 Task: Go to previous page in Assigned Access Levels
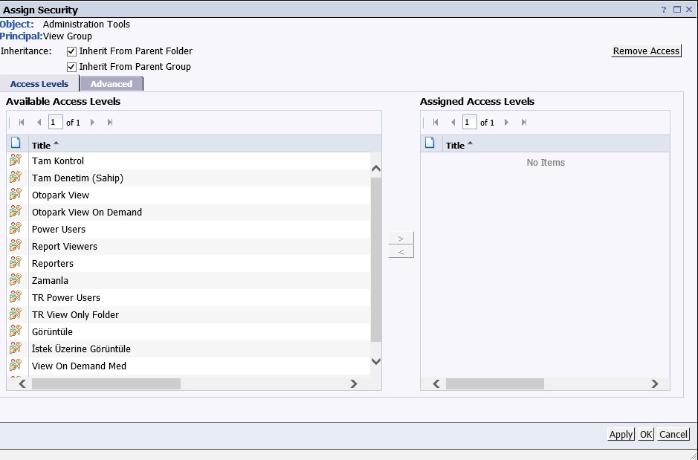[453, 123]
